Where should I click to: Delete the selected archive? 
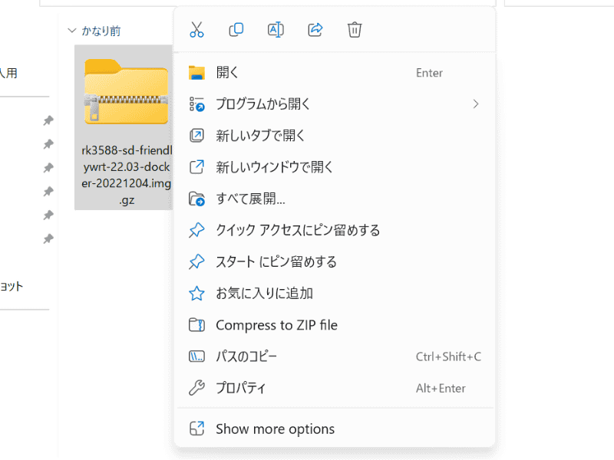354,30
